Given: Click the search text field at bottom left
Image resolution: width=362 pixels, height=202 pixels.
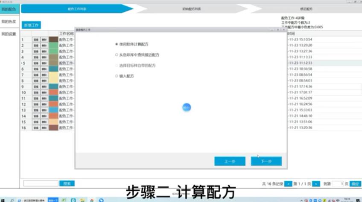Looking at the screenshot, I should [x=41, y=183].
